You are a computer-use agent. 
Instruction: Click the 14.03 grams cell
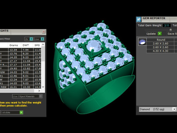[x=15, y=72]
